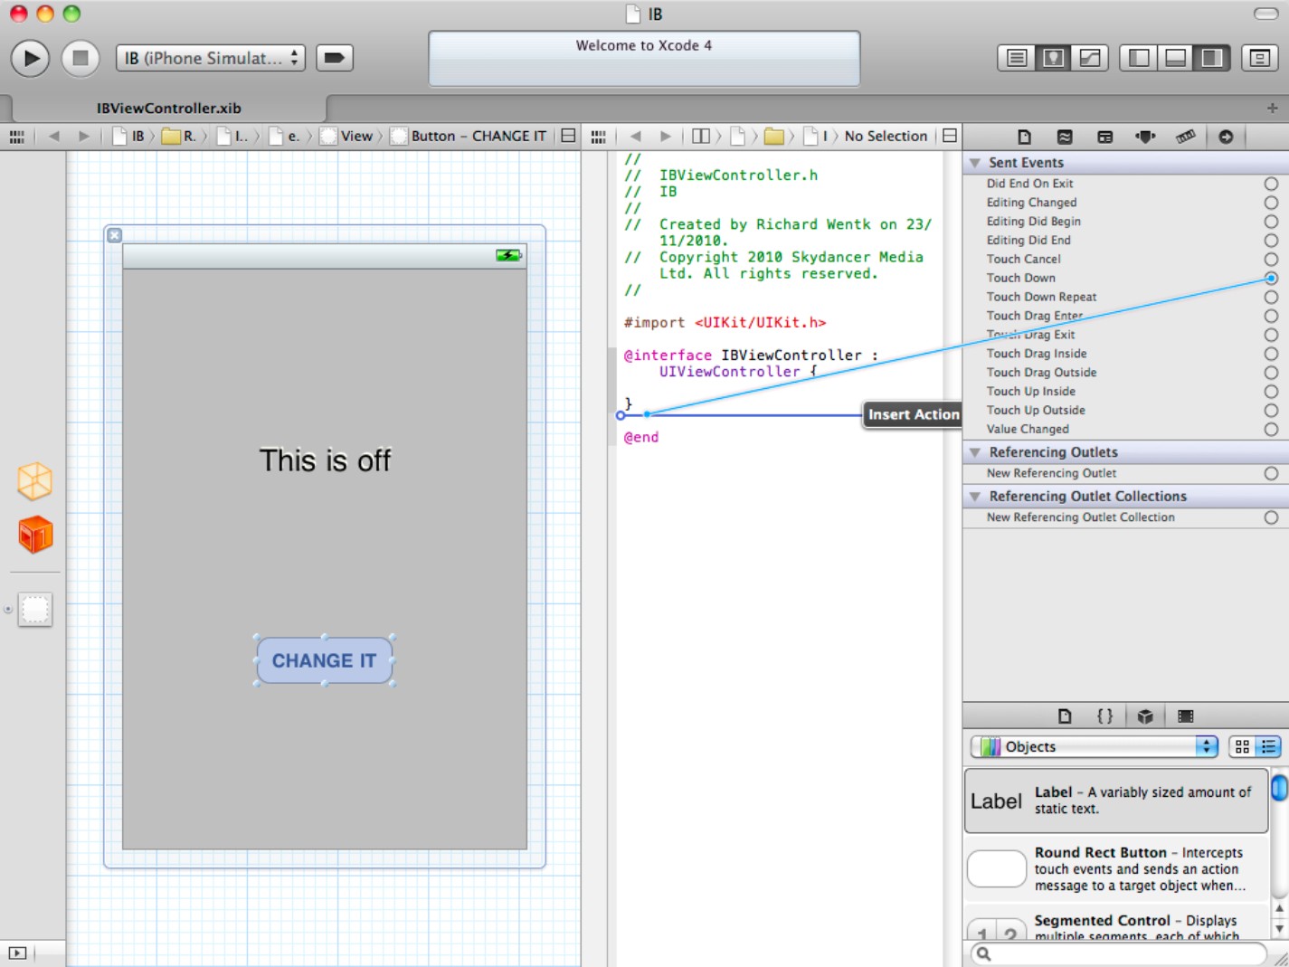Select the Label object in library

[x=1116, y=801]
